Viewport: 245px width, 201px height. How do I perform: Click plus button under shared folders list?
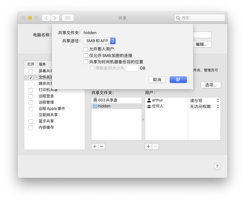[95, 146]
